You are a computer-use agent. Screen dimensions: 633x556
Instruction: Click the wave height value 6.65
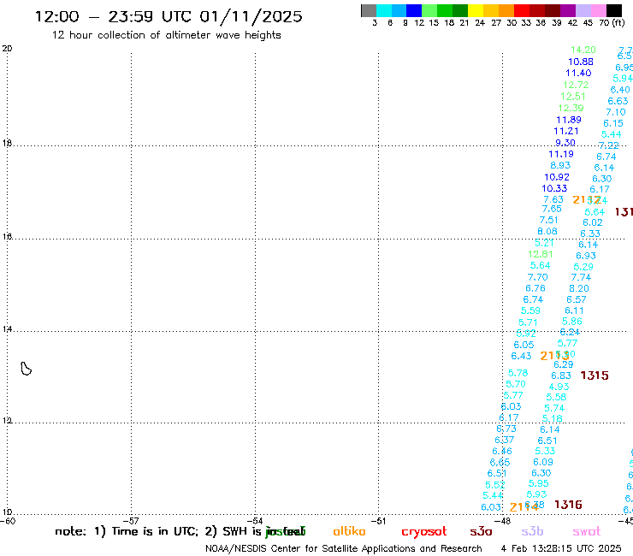click(500, 462)
